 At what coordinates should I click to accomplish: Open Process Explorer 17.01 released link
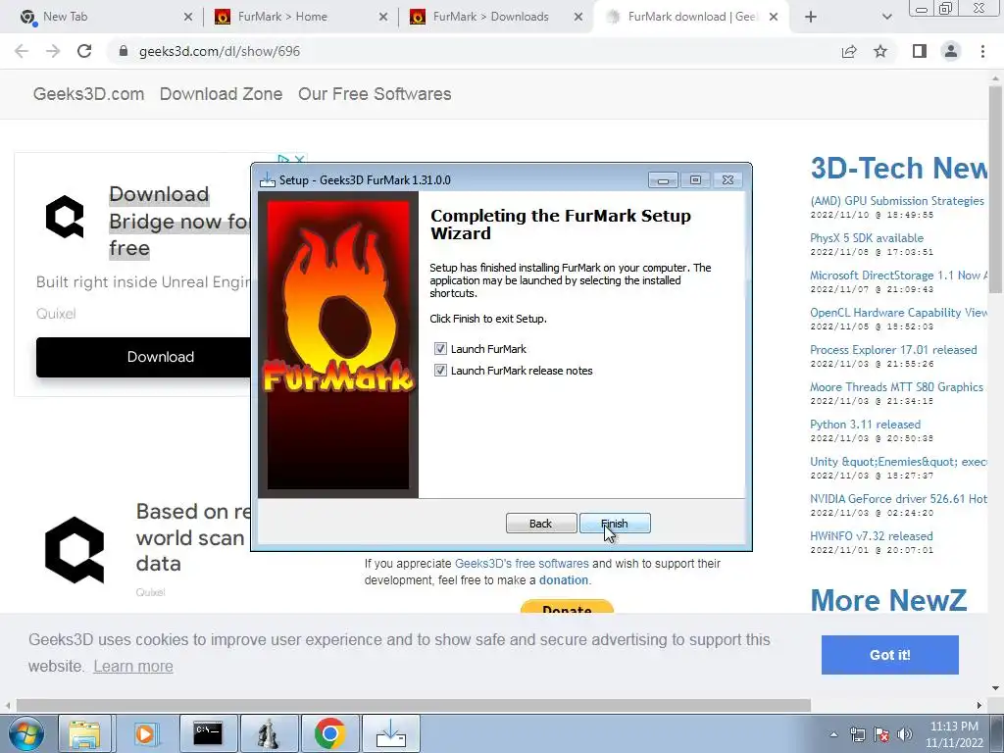pos(893,350)
